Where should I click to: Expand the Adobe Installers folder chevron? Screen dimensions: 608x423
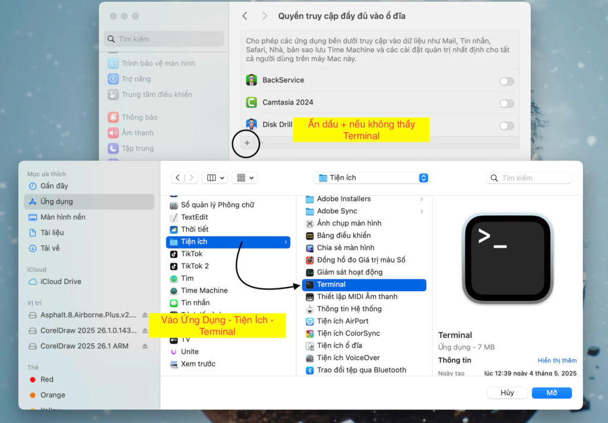click(422, 199)
